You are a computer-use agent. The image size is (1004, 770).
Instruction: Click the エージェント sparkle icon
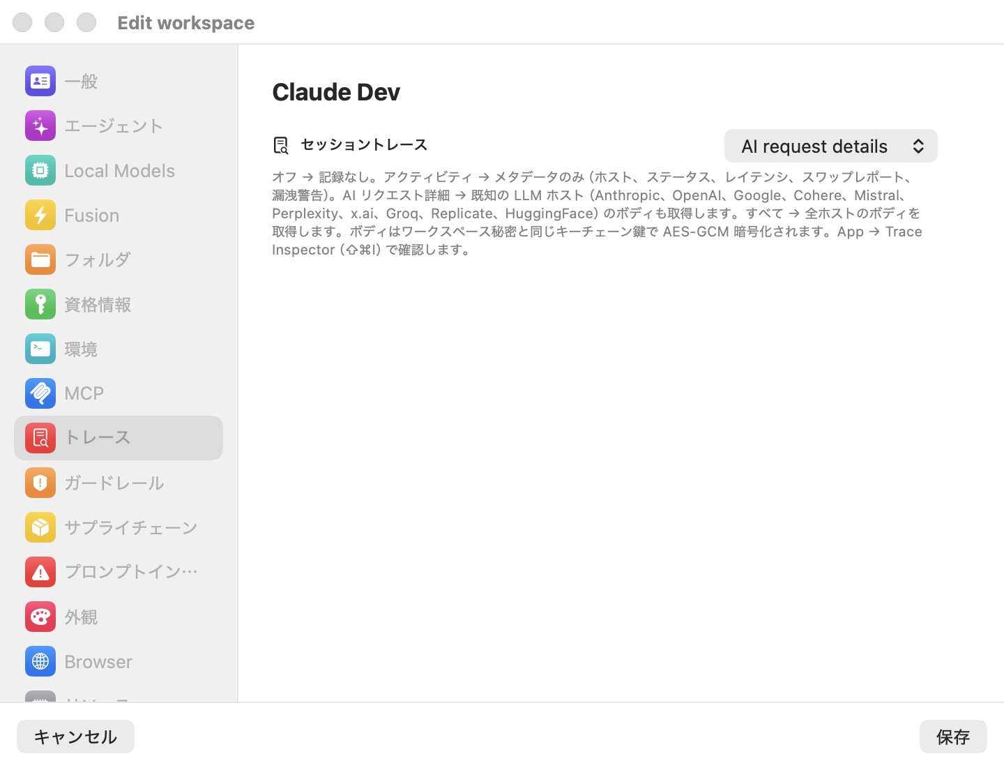point(40,126)
